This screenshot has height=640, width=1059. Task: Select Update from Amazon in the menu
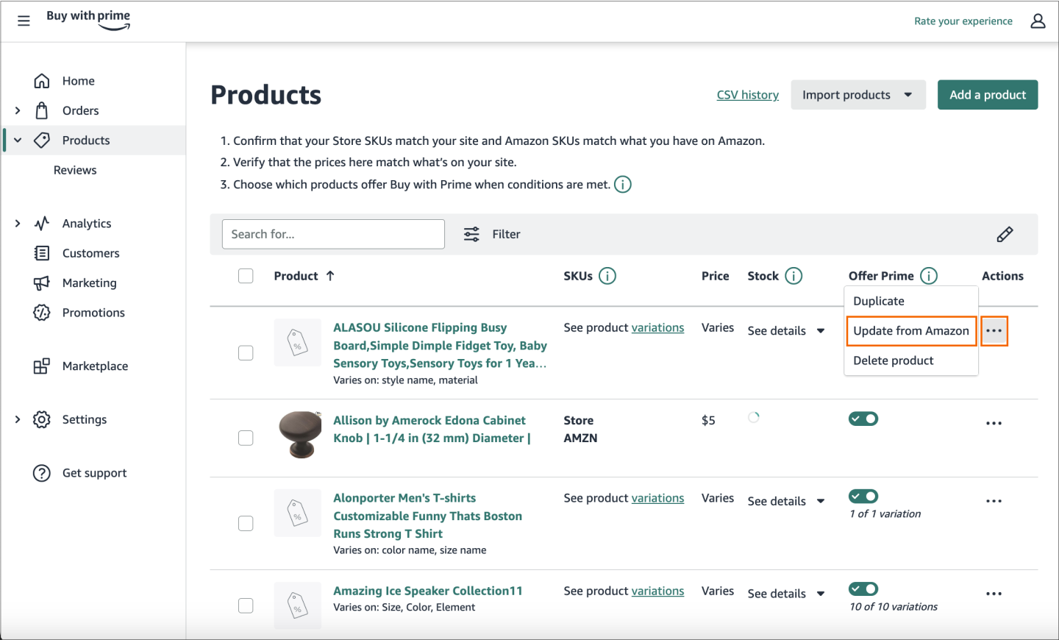(911, 330)
